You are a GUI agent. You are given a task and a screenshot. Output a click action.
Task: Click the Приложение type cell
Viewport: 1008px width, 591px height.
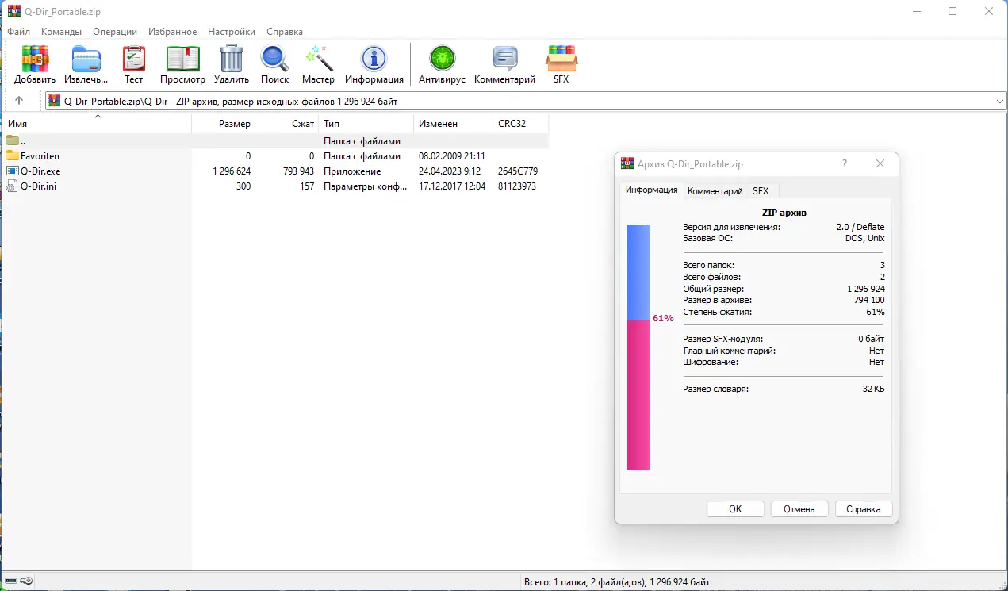tap(352, 171)
